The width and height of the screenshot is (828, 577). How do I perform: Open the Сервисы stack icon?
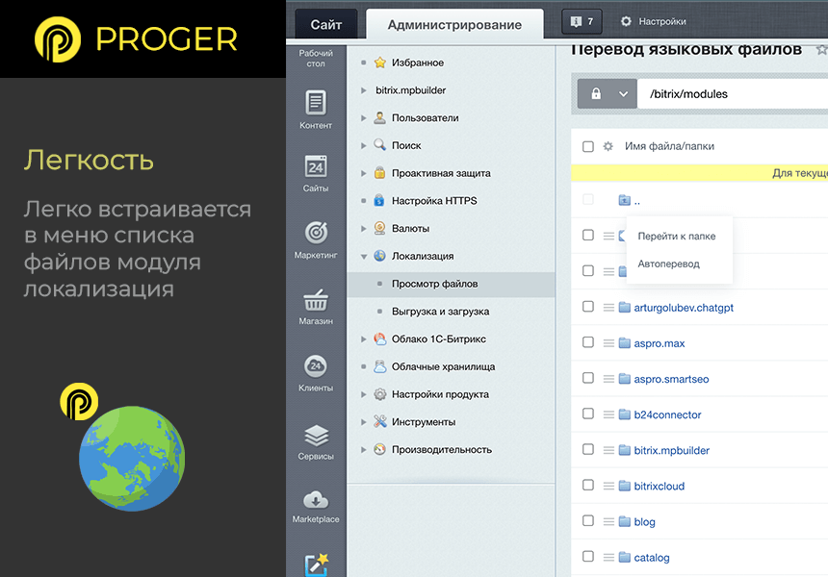pos(316,435)
